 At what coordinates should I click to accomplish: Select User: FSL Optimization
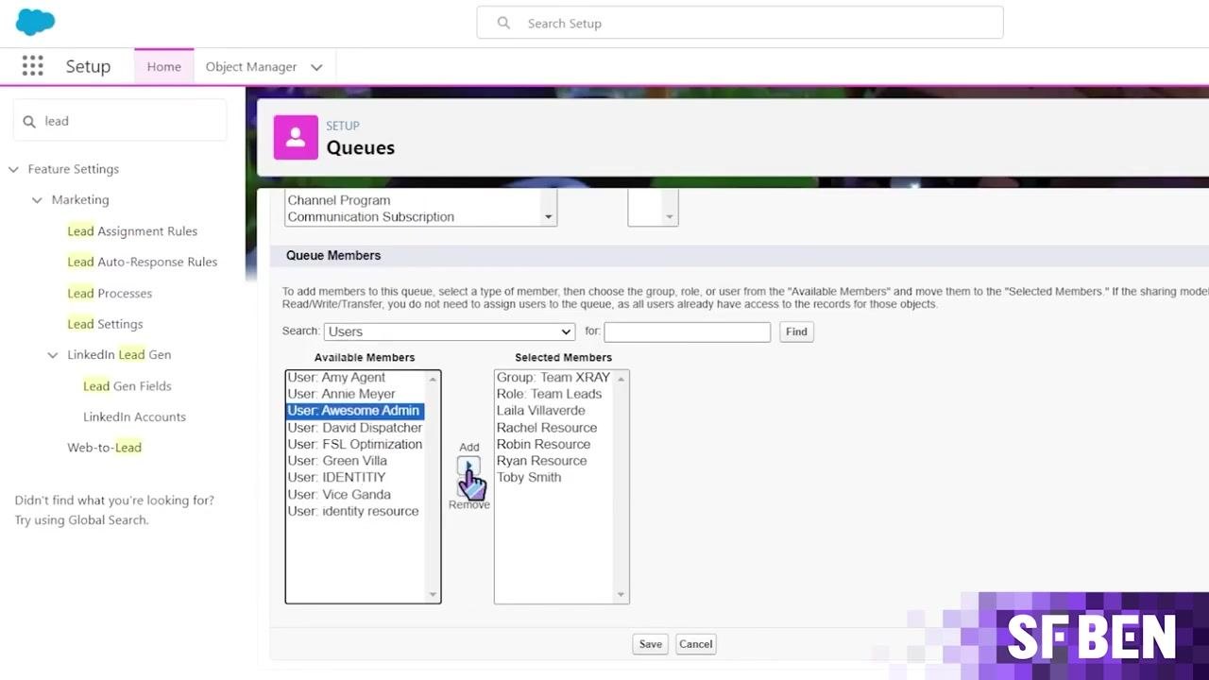(355, 444)
